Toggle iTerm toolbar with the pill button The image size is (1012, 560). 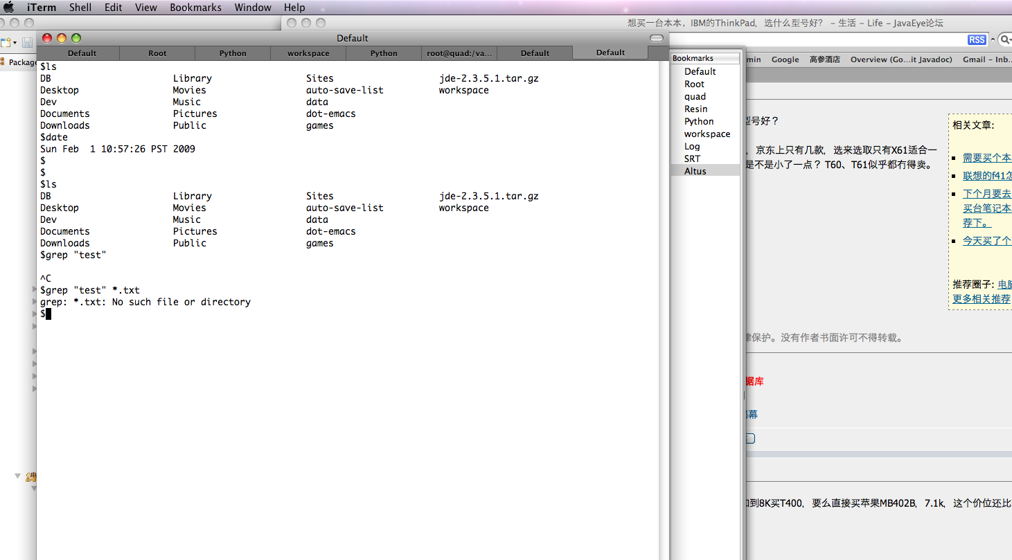pos(657,38)
